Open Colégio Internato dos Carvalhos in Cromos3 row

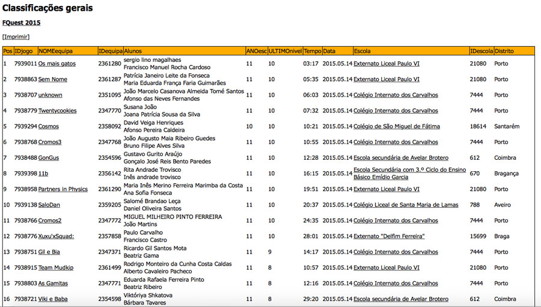click(396, 142)
